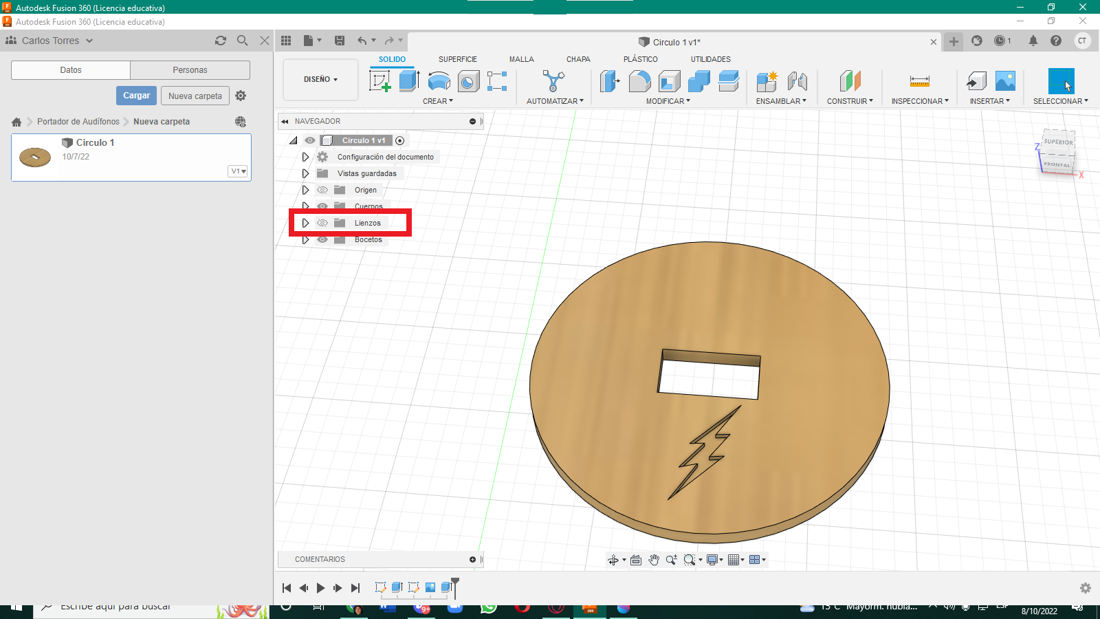Select the Create Sketch tool
This screenshot has height=619, width=1100.
380,81
